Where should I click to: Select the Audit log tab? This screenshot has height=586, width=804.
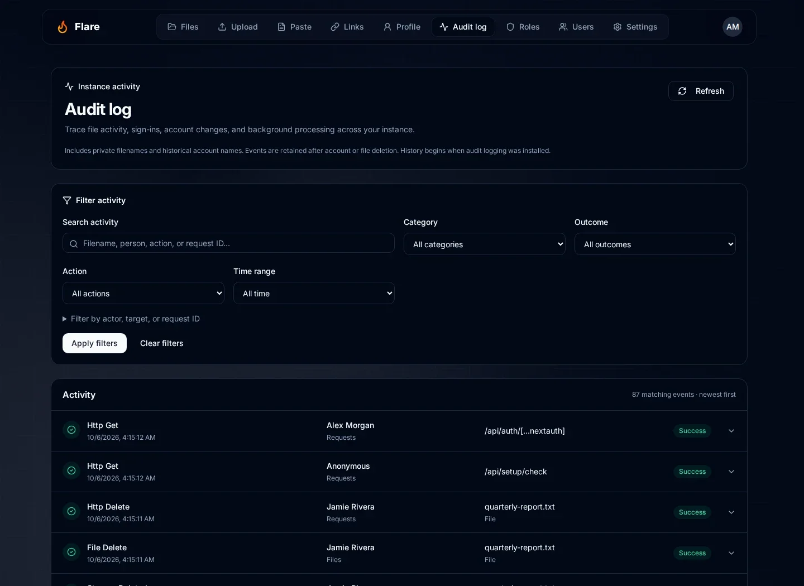tap(463, 27)
